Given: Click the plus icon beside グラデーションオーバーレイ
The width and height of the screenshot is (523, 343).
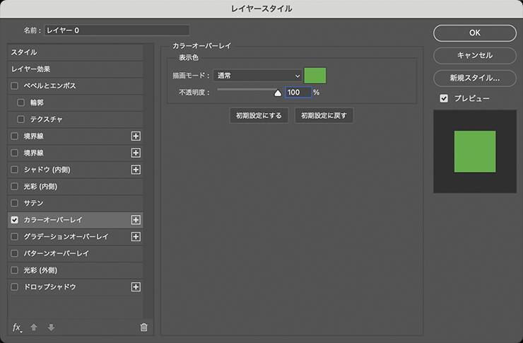Looking at the screenshot, I should [136, 236].
